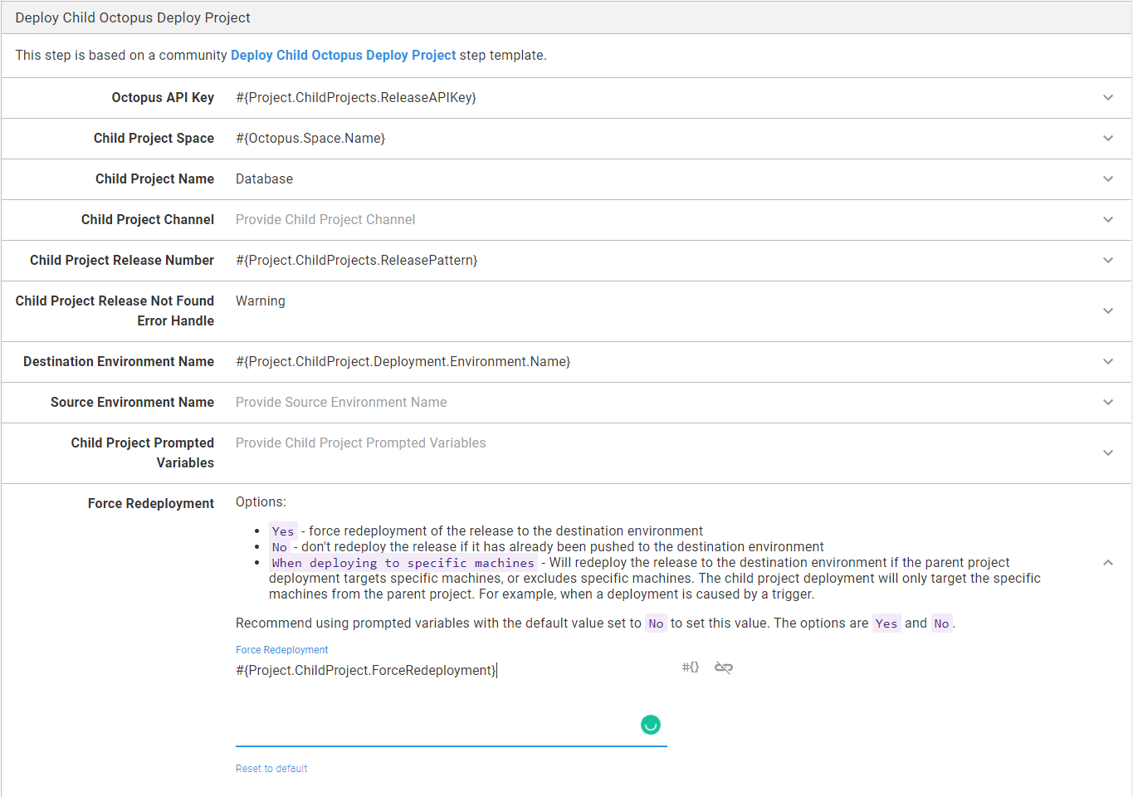Click the unlink variable binding icon
This screenshot has height=797, width=1133.
721,667
